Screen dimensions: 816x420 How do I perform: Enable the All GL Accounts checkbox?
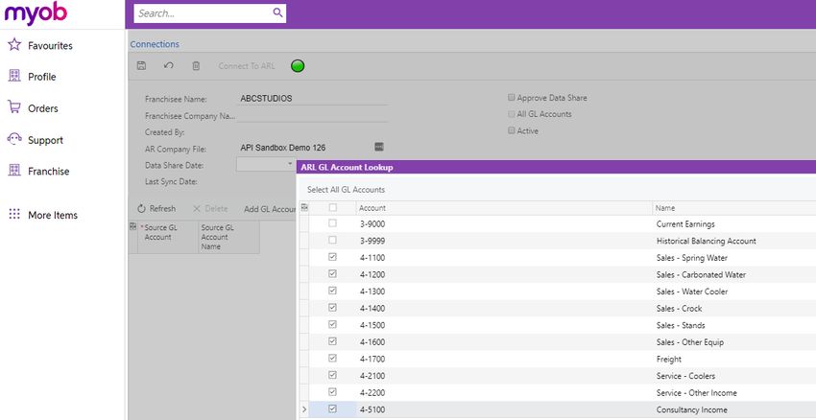(x=512, y=114)
